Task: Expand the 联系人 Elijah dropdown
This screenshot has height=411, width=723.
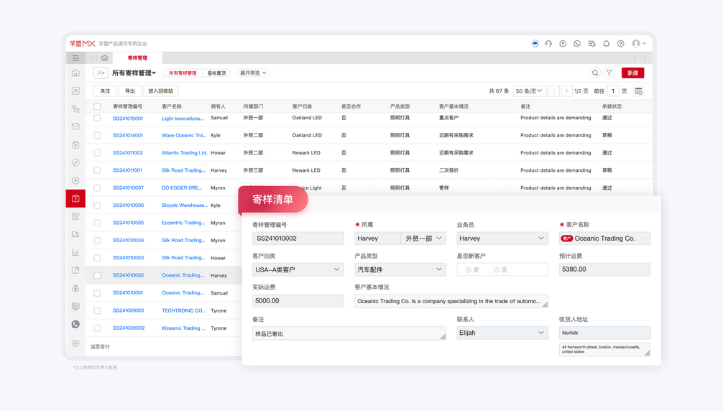Action: coord(502,333)
